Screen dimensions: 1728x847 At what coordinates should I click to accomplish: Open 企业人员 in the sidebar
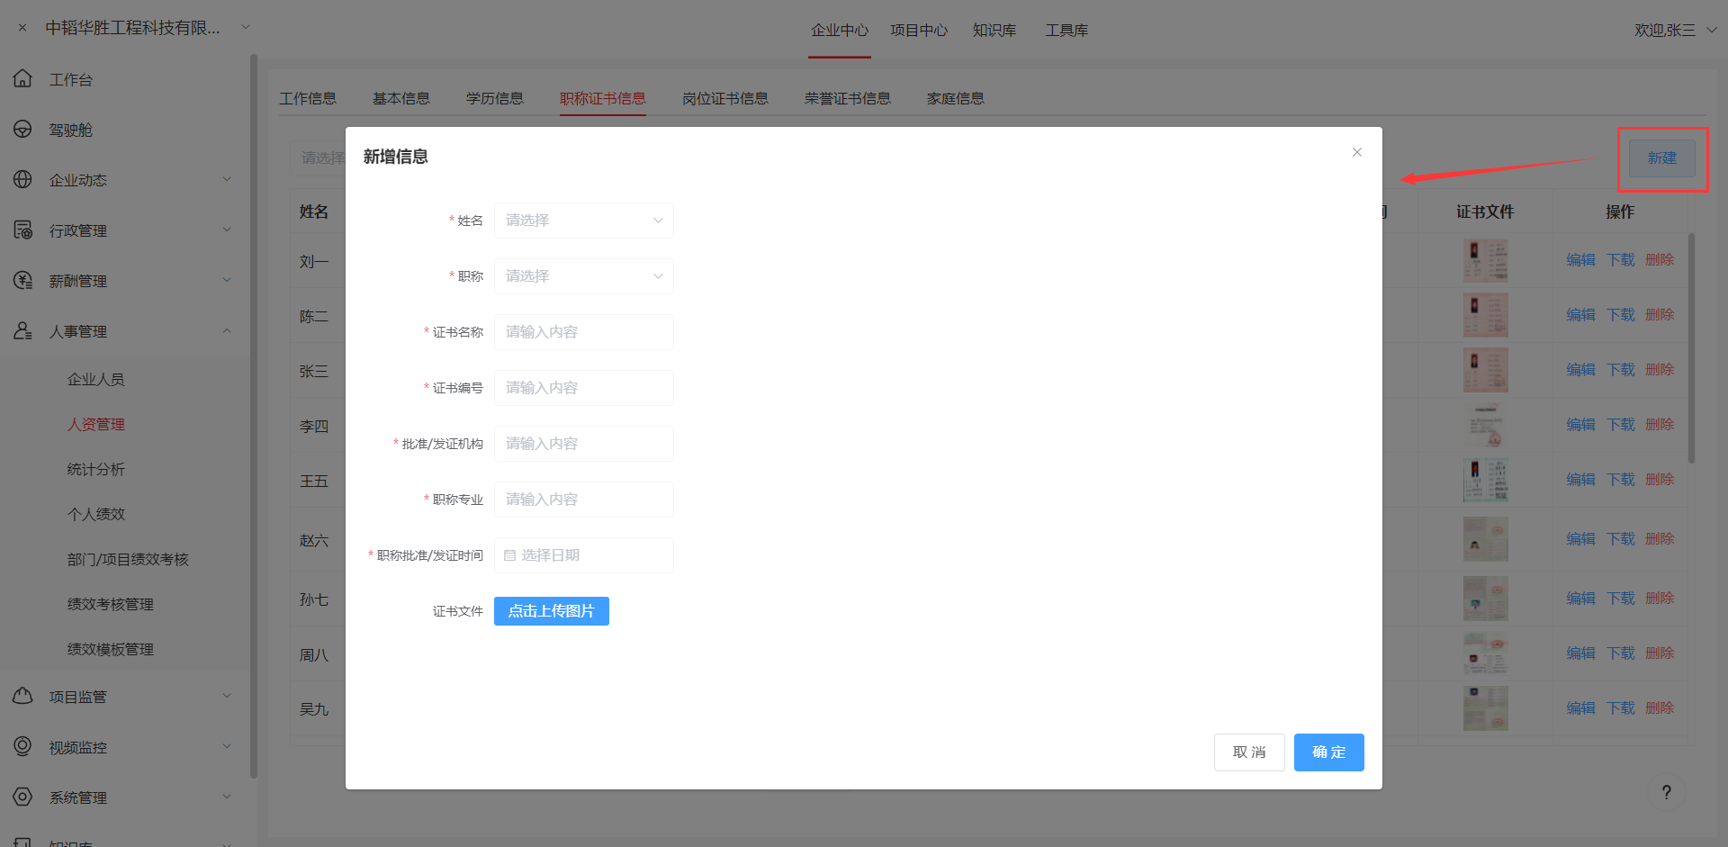pyautogui.click(x=96, y=380)
